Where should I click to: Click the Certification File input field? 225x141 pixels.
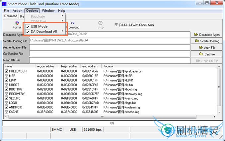click(110, 54)
